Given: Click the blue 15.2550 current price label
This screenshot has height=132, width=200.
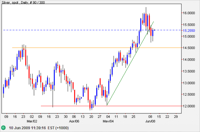Looking at the screenshot, I should 189,30.
